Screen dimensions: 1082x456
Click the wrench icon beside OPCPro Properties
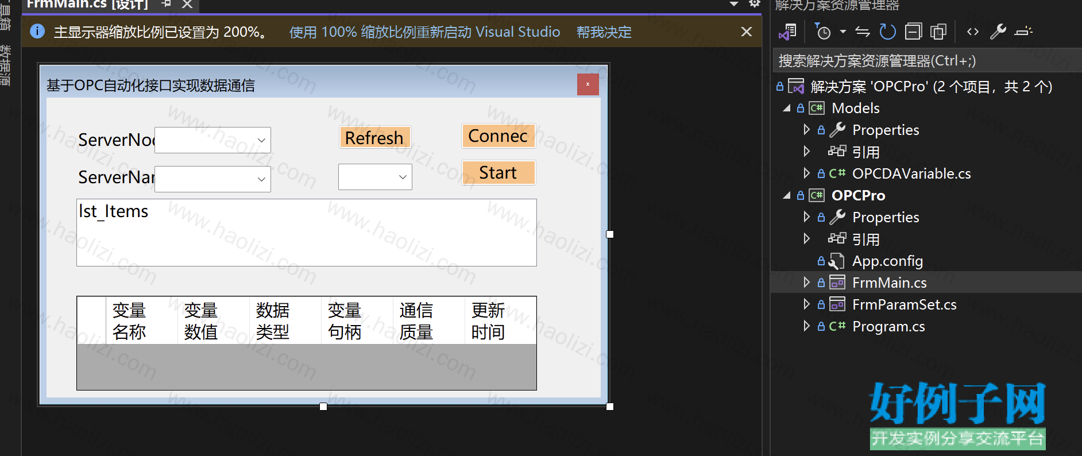click(837, 217)
